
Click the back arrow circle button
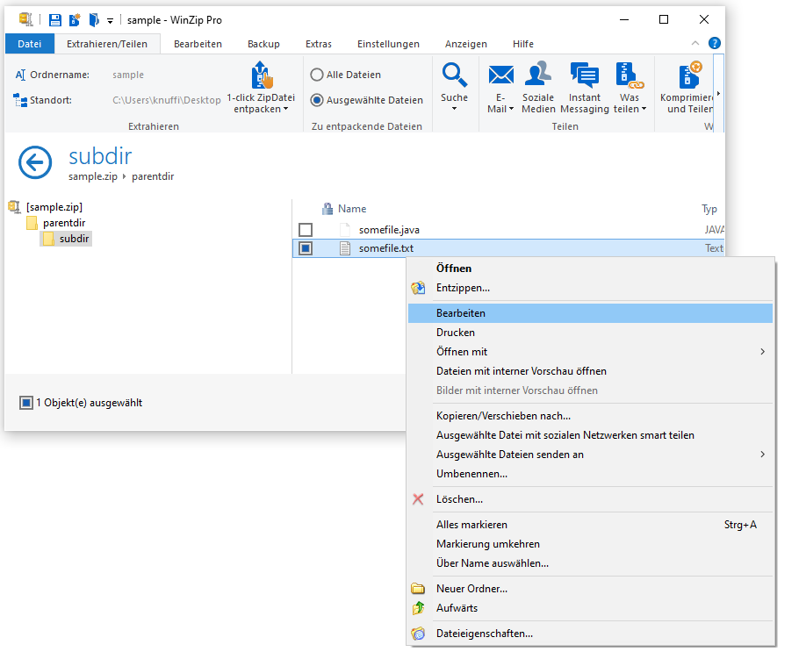click(35, 163)
